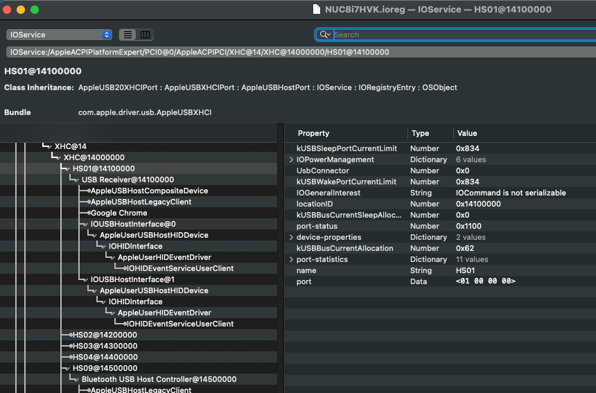Select IOUSBHostInterface@1 in the tree

(x=132, y=279)
